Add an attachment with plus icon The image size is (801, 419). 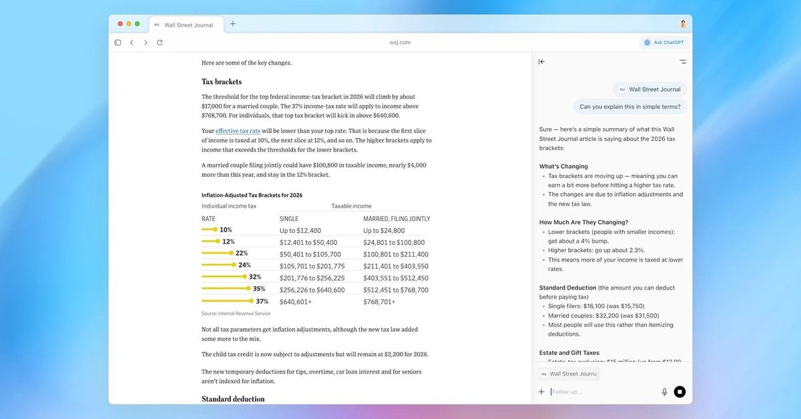tap(541, 392)
